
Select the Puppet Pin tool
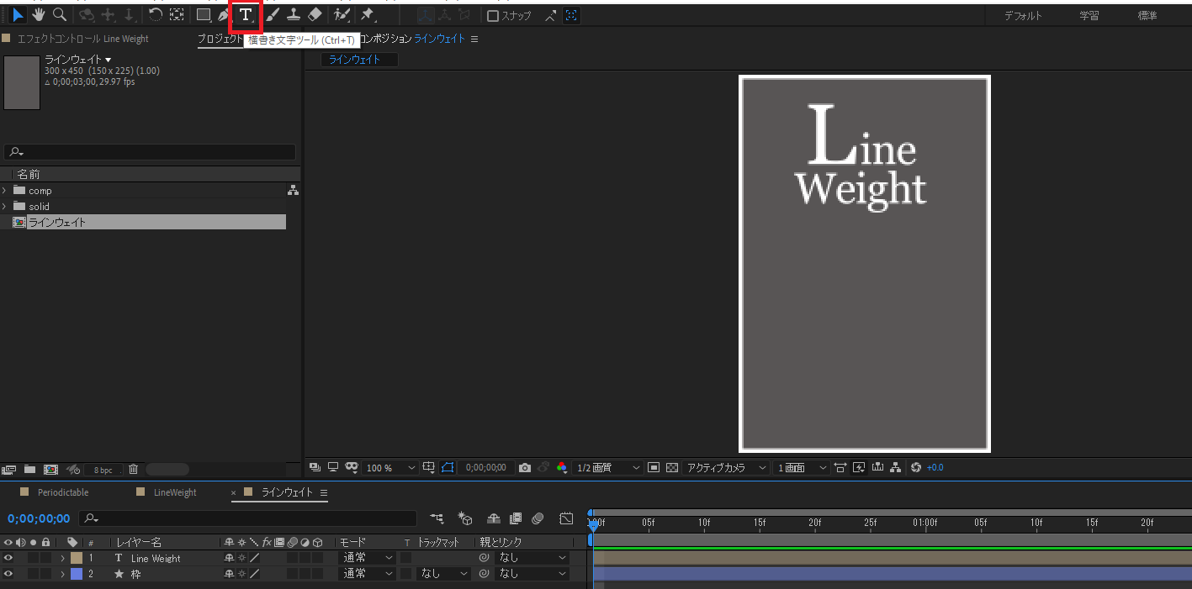coord(368,15)
